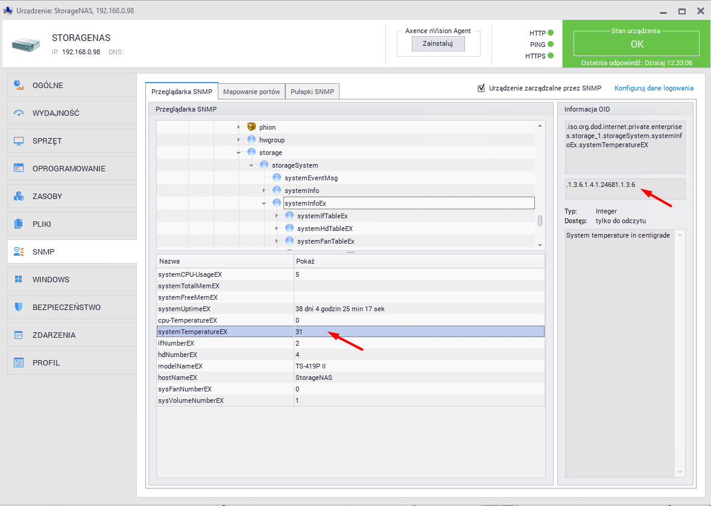
Task: Switch to Mapowanie portów tab
Action: [x=251, y=92]
